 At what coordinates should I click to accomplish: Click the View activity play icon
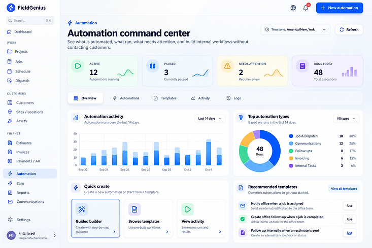click(187, 209)
